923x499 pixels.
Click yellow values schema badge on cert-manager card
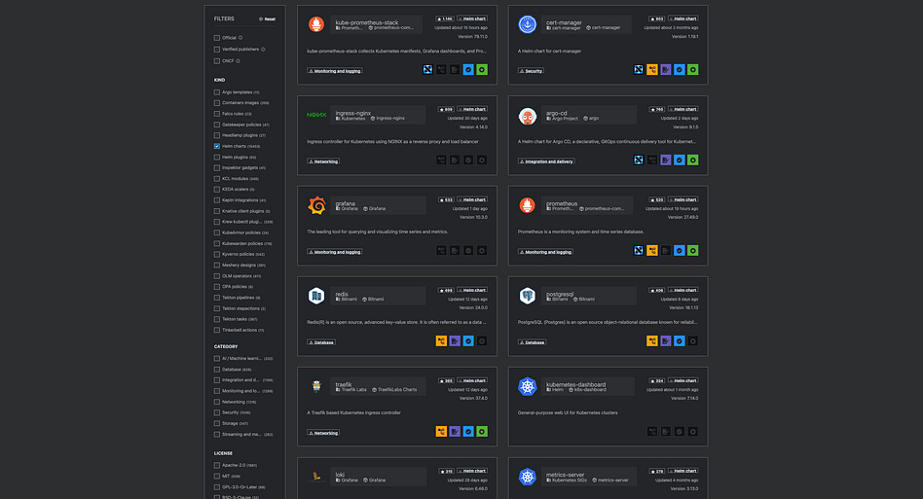point(651,70)
